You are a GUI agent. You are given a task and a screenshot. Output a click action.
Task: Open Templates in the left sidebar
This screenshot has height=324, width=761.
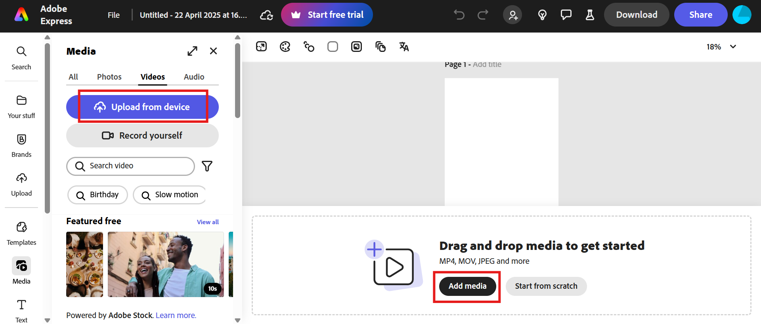(x=21, y=234)
